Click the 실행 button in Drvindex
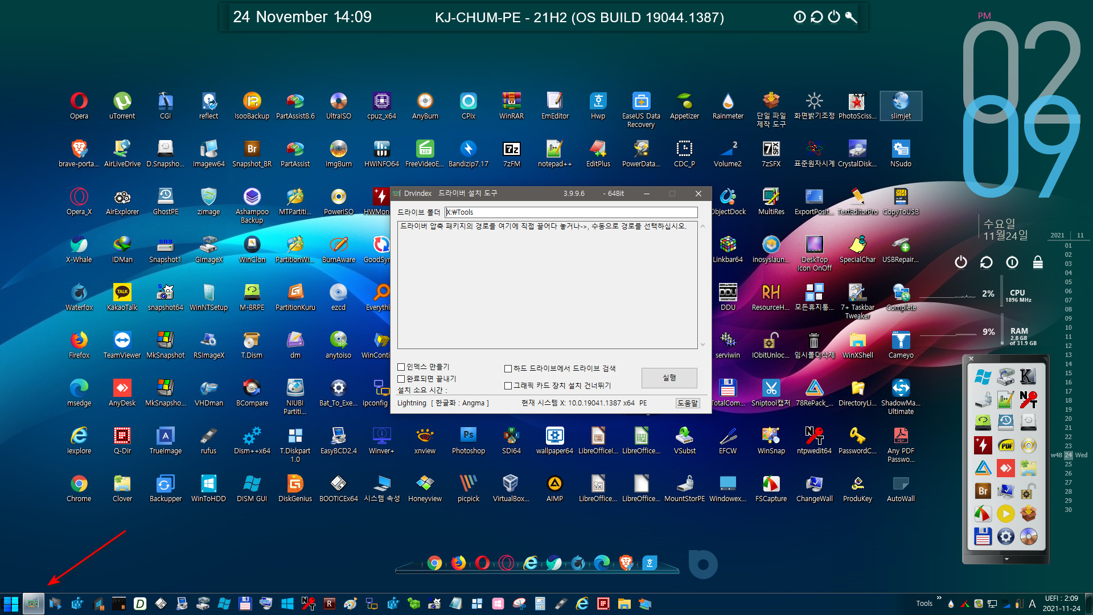Image resolution: width=1093 pixels, height=615 pixels. [669, 378]
